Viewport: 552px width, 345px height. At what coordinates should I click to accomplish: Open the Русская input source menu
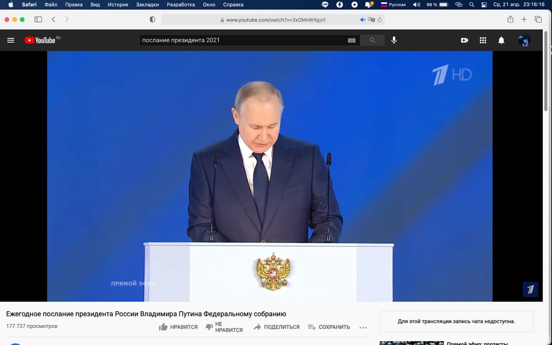click(x=393, y=5)
